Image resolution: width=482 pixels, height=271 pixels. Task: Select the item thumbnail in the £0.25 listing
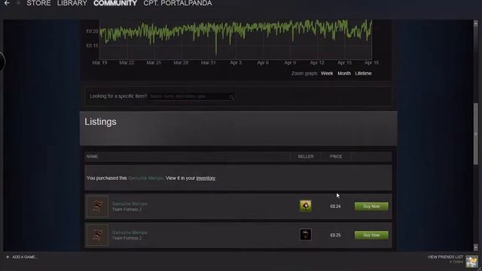pos(97,236)
